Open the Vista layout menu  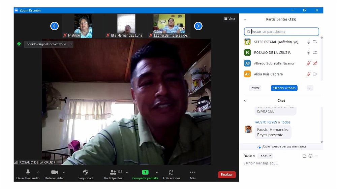pyautogui.click(x=230, y=19)
